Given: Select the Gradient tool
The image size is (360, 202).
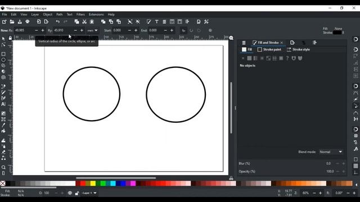Looking at the screenshot, I should coord(3,113).
